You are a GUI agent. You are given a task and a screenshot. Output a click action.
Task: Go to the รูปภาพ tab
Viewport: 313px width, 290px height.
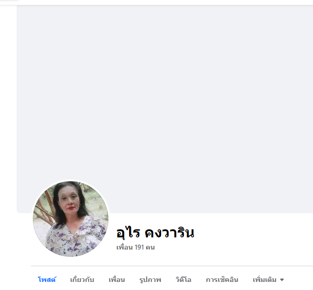click(x=150, y=279)
